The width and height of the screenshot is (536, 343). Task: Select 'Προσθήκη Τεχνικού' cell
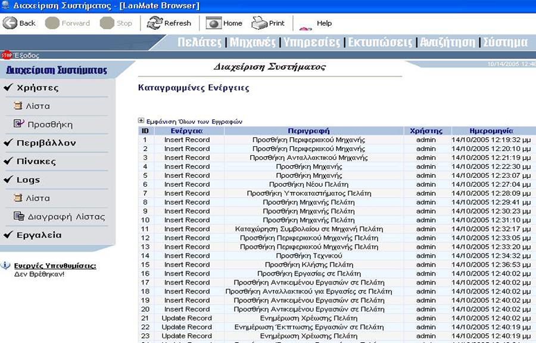[309, 255]
